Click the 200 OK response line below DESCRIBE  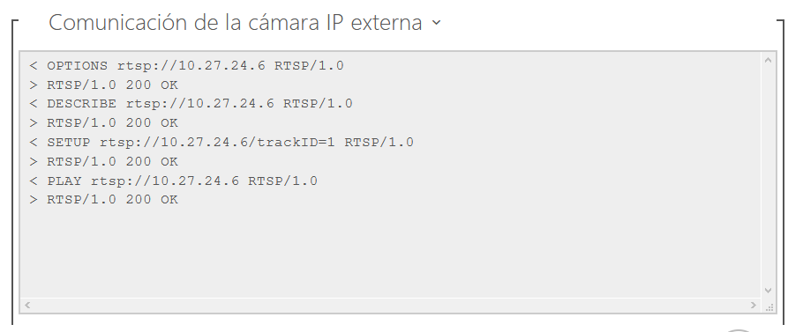click(103, 123)
